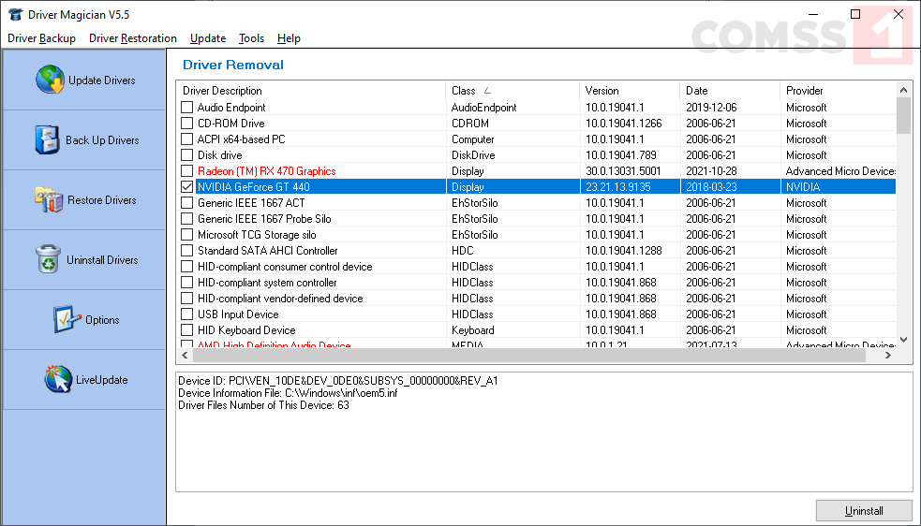
Task: Check the CD-ROM Drive checkbox
Action: coord(186,124)
